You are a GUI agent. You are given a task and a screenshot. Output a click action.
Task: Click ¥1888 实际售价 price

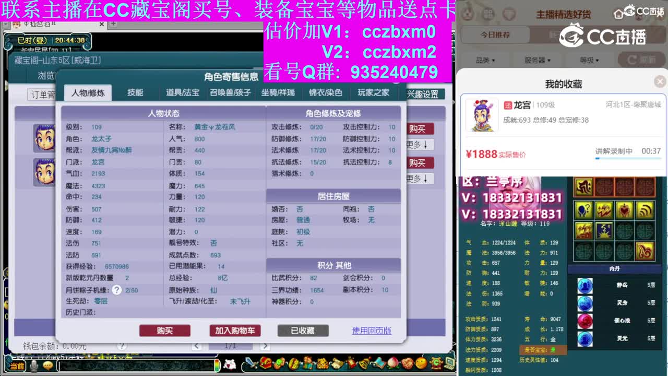coord(496,154)
